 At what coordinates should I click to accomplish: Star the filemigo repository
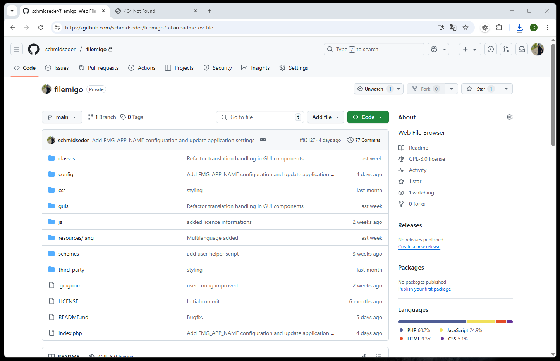(x=481, y=89)
